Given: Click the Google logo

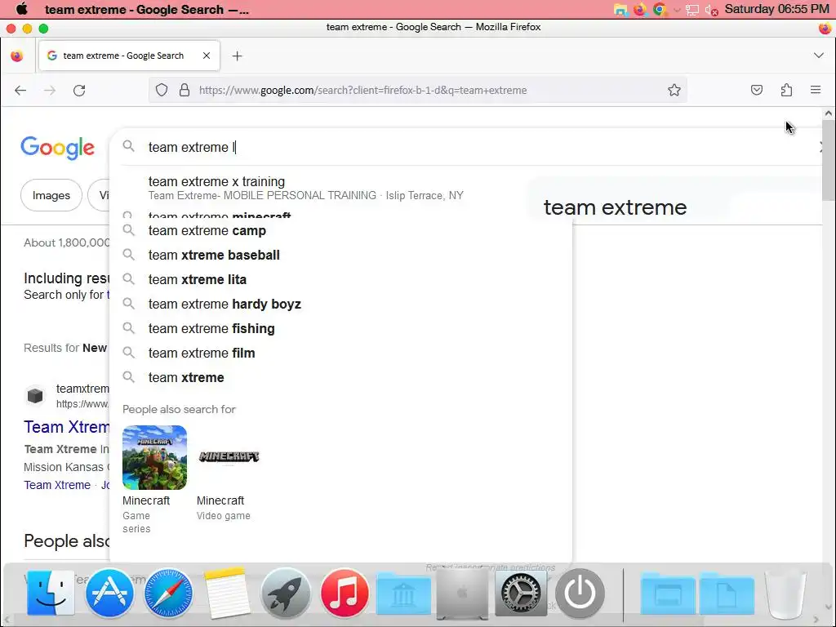Looking at the screenshot, I should pyautogui.click(x=58, y=148).
